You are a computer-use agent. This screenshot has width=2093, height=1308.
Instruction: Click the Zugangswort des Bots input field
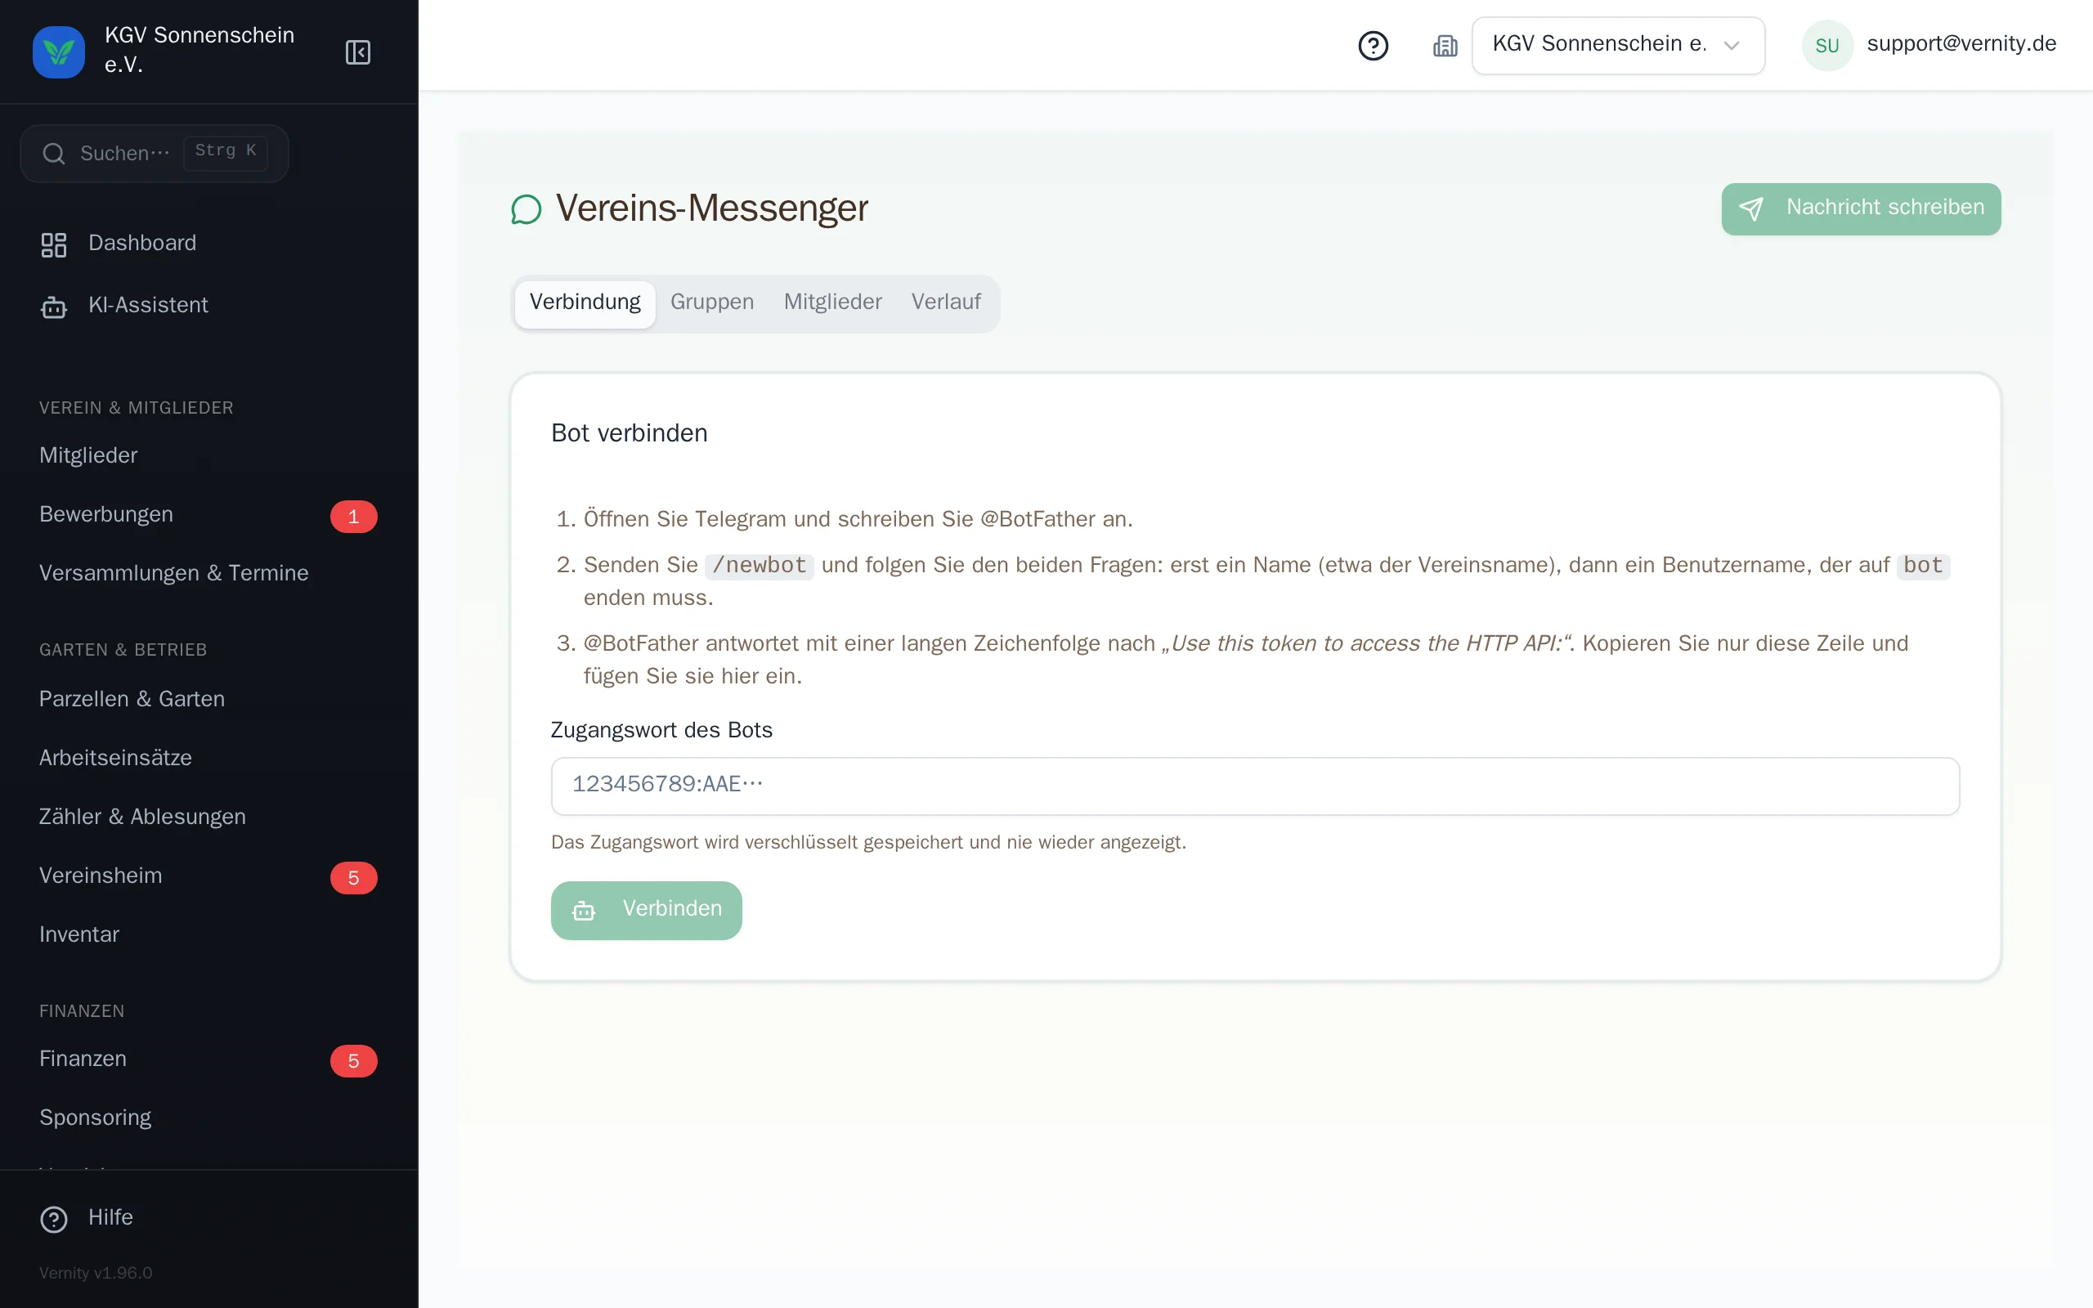[x=1254, y=786]
